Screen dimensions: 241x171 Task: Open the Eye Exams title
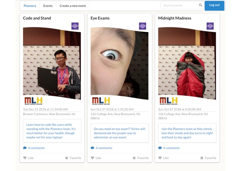click(x=100, y=18)
